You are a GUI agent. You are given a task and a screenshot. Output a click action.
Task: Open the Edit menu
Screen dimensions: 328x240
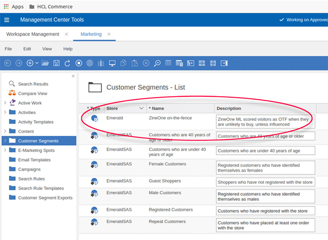tap(27, 49)
